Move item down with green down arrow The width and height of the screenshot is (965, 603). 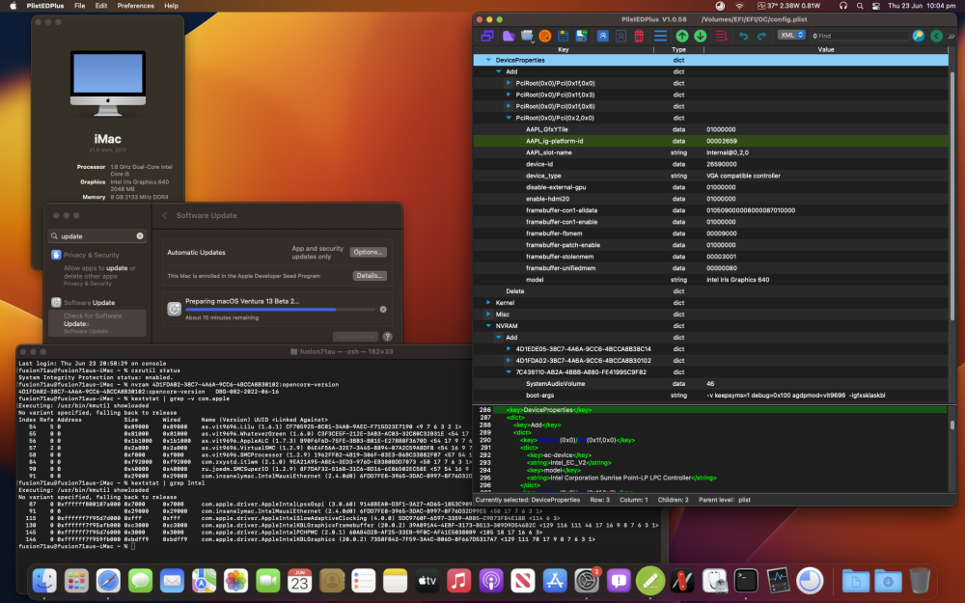pos(701,36)
